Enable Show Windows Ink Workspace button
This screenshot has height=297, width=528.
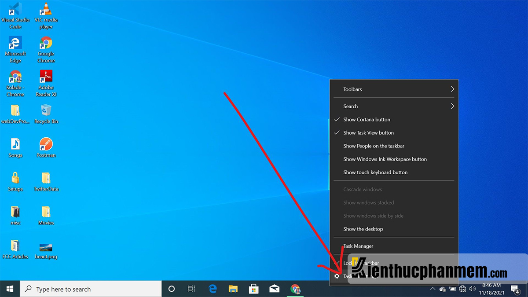[394, 159]
